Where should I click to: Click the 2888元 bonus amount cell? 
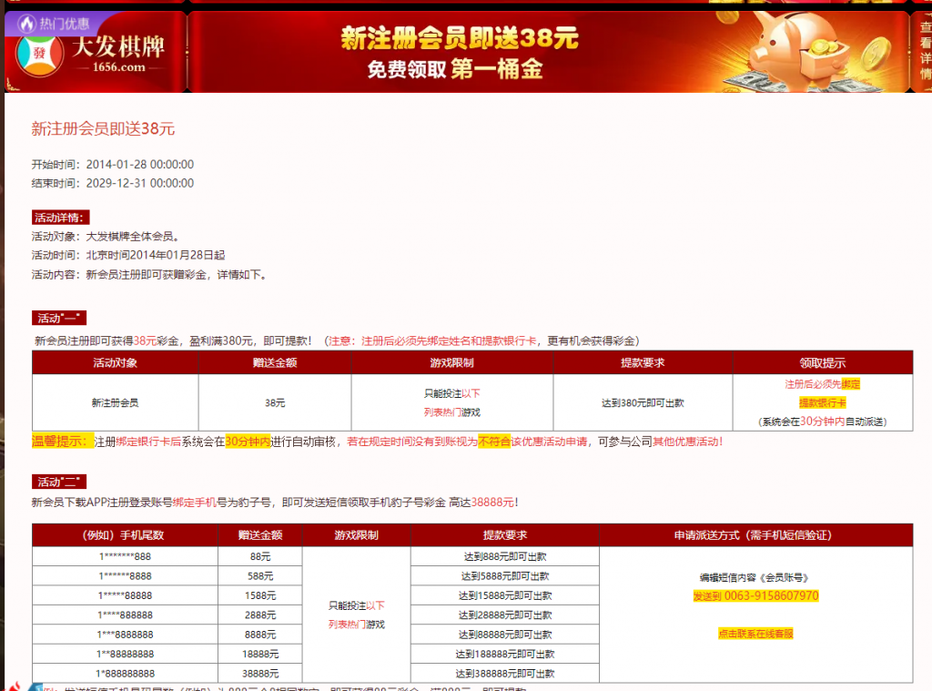(260, 615)
